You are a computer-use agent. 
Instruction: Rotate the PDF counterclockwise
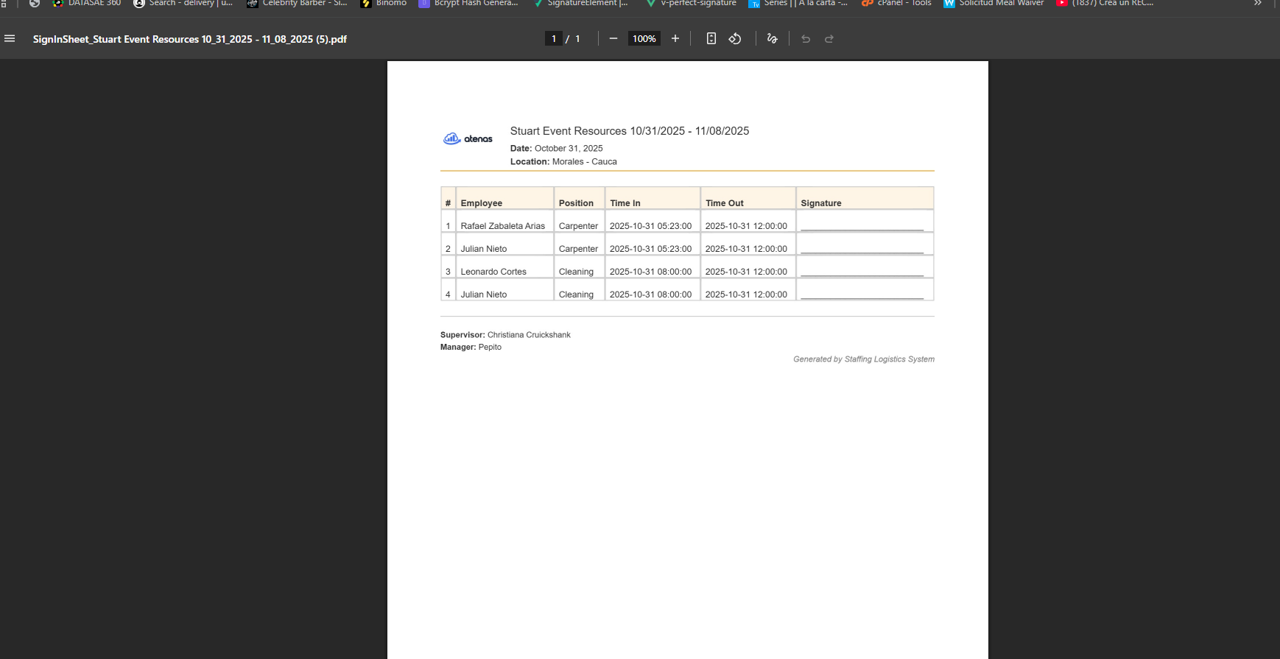(x=734, y=39)
